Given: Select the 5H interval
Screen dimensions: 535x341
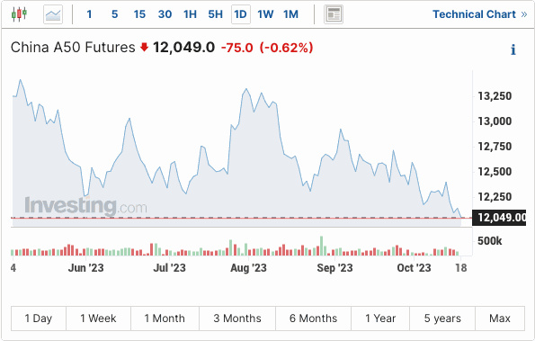Looking at the screenshot, I should [x=215, y=14].
